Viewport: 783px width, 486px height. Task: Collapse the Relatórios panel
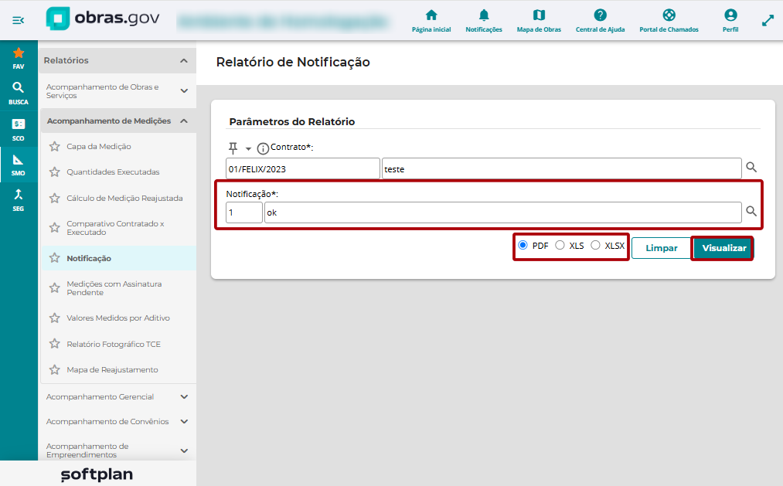click(x=184, y=60)
